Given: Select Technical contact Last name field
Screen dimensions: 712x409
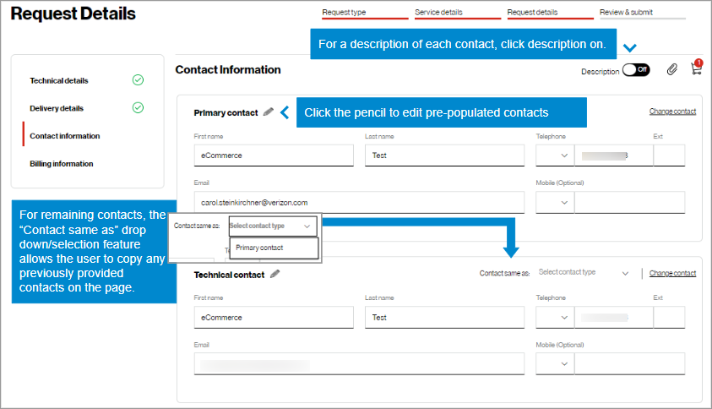Looking at the screenshot, I should coord(444,317).
